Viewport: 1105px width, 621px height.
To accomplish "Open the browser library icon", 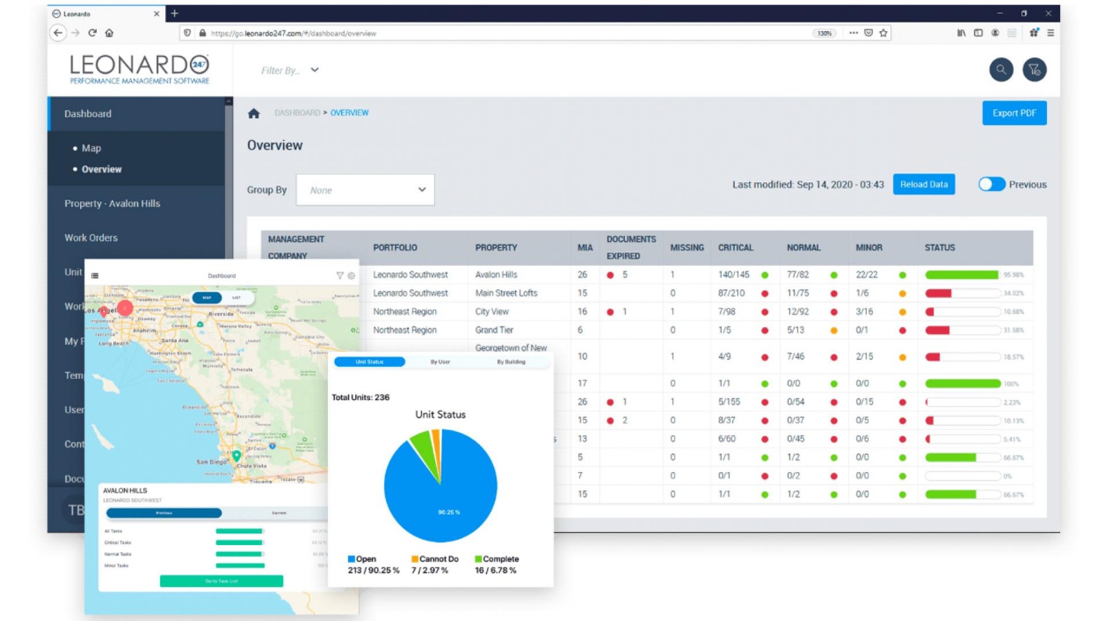I will point(961,32).
